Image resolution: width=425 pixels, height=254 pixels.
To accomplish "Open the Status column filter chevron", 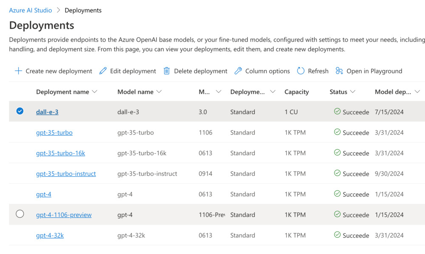I will click(x=353, y=92).
